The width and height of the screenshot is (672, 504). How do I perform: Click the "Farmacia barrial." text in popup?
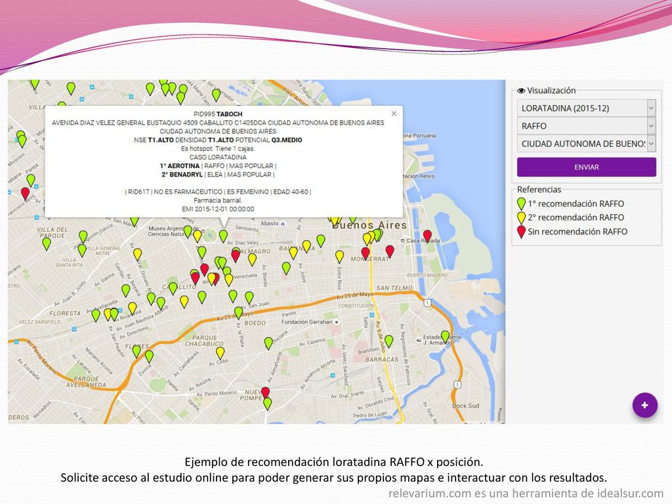pos(218,200)
